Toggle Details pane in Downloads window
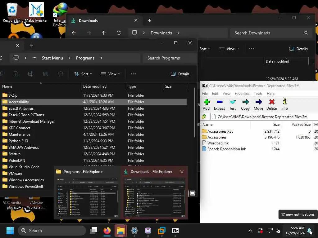Image resolution: width=318 pixels, height=238 pixels. pyautogui.click(x=298, y=49)
